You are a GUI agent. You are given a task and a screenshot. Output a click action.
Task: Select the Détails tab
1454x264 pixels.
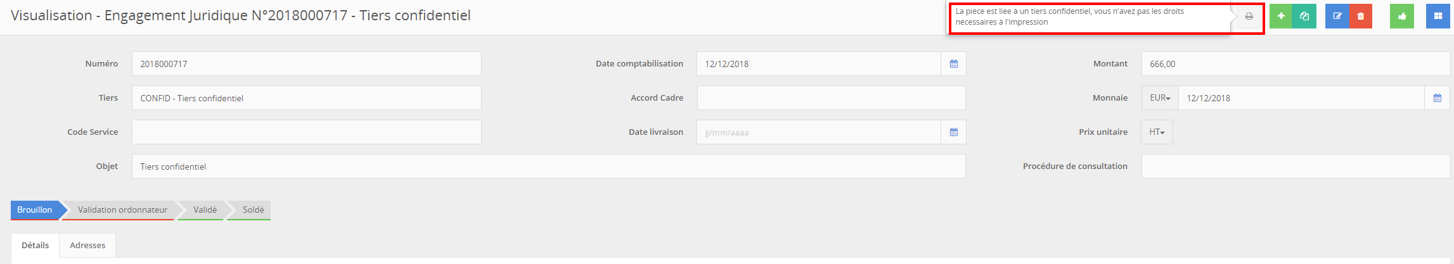click(35, 246)
